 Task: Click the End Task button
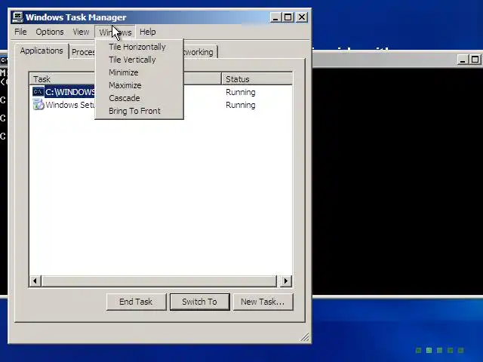[x=136, y=302]
